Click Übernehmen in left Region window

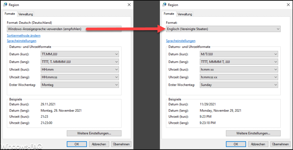pos(121,144)
